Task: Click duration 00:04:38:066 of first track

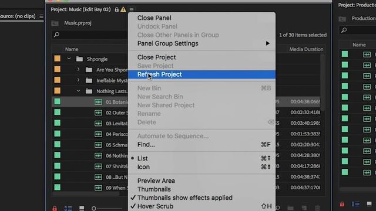Action: 305,101
